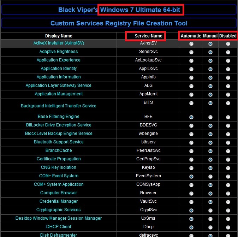Set DHCP Client to Disabled

[228, 227]
